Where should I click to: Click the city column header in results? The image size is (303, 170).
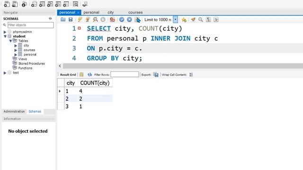[x=71, y=83]
